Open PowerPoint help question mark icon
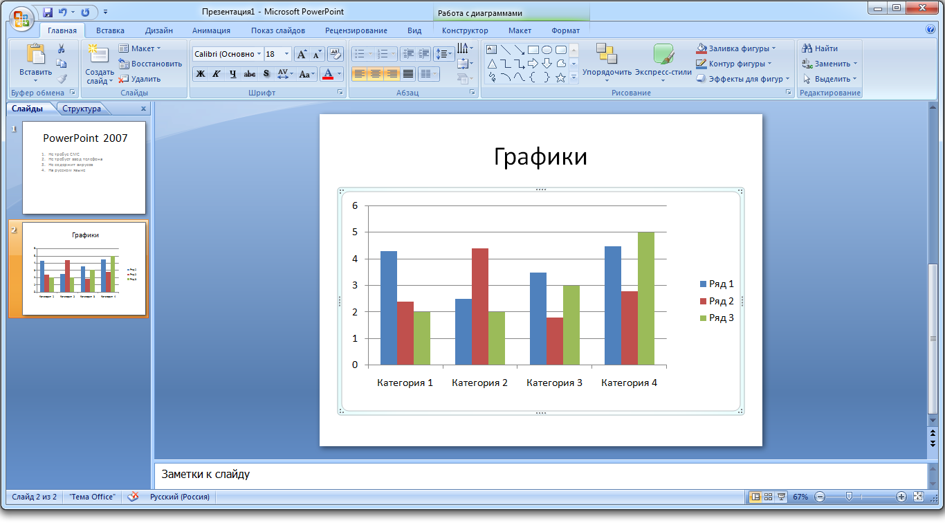Screen dimensions: 945x523 (x=930, y=30)
